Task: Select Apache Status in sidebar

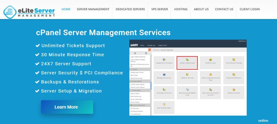Action: 135,93
